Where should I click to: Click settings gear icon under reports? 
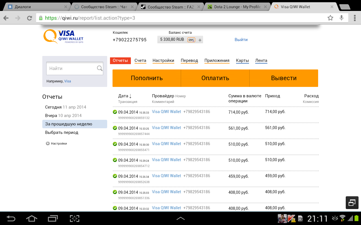point(48,143)
